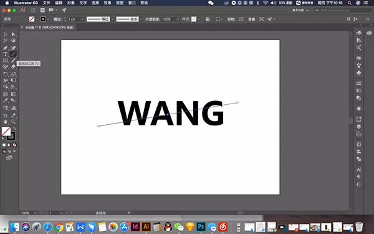Click the Recolor Artwork icon
The width and height of the screenshot is (374, 234).
[208, 19]
